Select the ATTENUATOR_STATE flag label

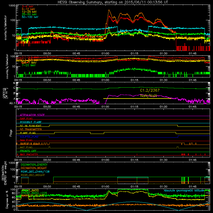tap(32, 115)
